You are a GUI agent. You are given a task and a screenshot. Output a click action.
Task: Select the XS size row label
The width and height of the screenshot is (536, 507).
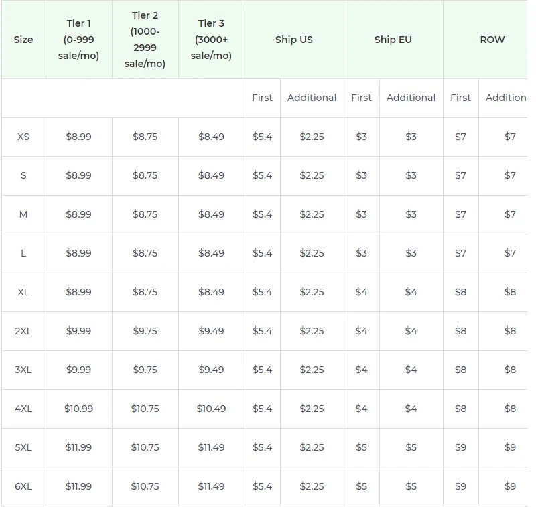point(23,137)
